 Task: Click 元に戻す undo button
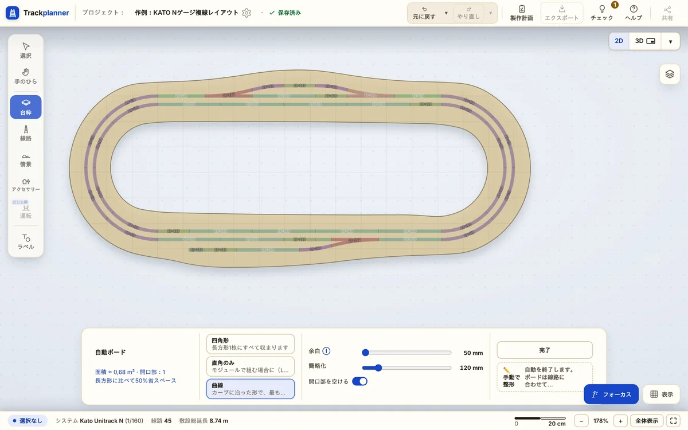click(x=424, y=13)
